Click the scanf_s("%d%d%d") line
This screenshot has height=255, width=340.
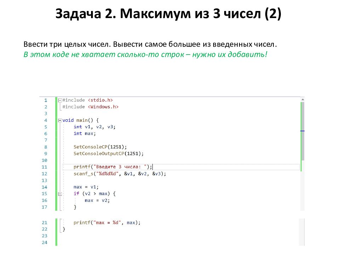pyautogui.click(x=120, y=174)
